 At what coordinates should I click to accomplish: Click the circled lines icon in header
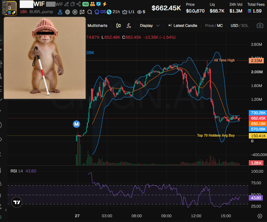point(75,12)
